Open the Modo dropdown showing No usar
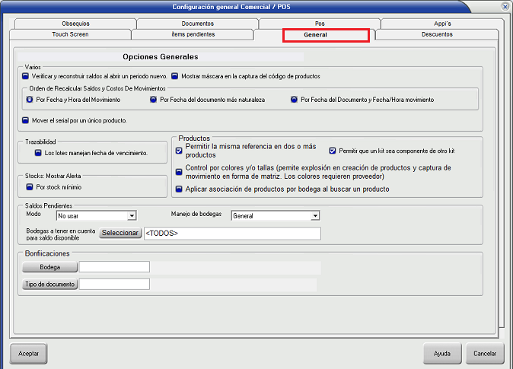Screen dimensions: 513x369 coord(97,215)
